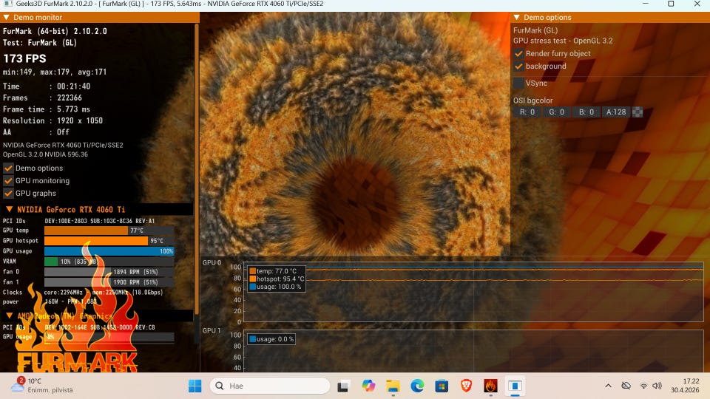This screenshot has height=399, width=710.
Task: Launch Microsoft Edge from the taskbar
Action: coord(417,386)
